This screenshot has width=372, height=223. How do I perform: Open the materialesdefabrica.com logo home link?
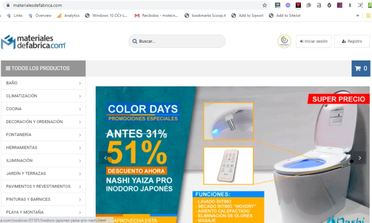point(33,42)
